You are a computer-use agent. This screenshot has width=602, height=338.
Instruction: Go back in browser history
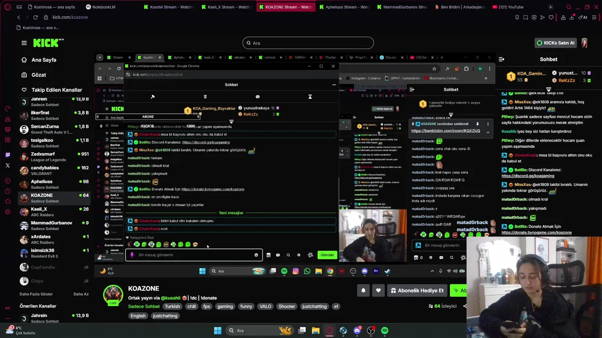19,17
